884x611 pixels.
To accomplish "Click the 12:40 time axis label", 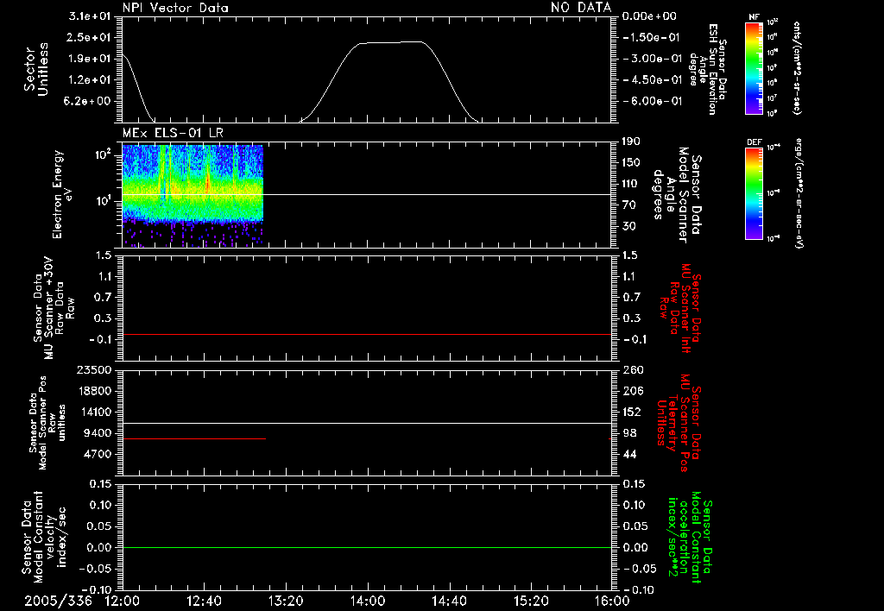I will pyautogui.click(x=204, y=601).
